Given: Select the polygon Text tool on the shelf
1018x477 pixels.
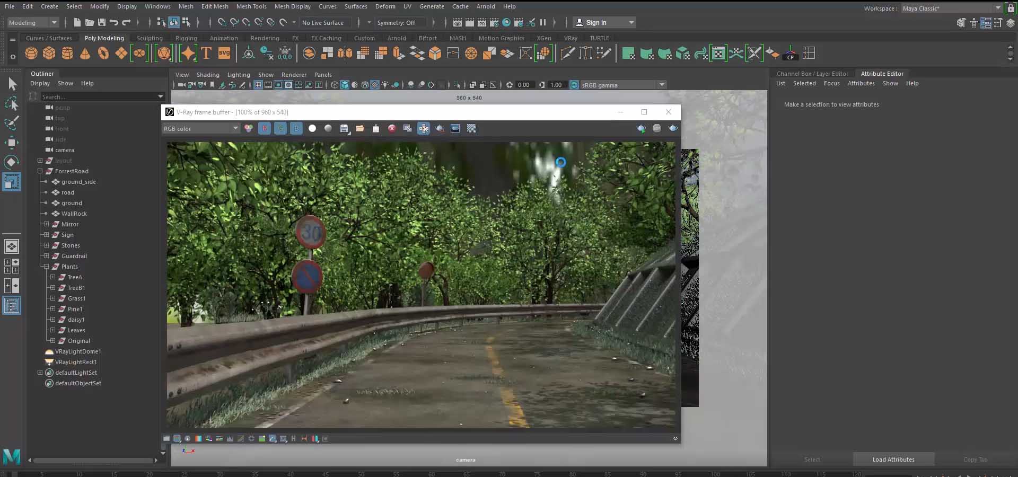Looking at the screenshot, I should (x=206, y=53).
